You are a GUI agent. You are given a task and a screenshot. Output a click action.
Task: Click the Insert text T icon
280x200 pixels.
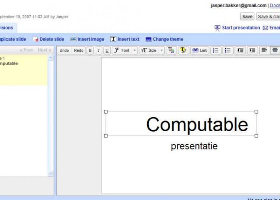[113, 39]
